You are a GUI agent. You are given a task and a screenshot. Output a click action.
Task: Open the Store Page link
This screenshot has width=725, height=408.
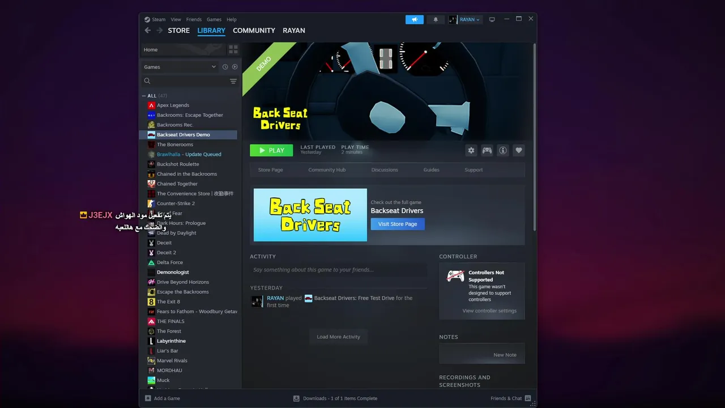click(x=270, y=170)
